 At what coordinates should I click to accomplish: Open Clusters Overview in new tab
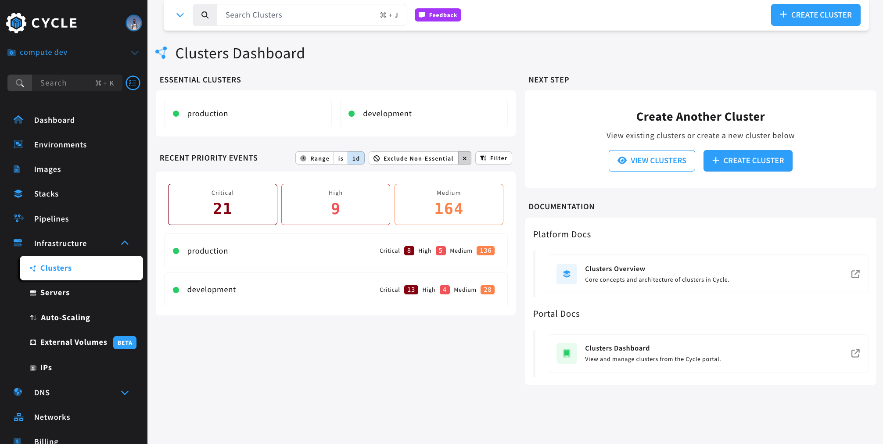pos(855,274)
